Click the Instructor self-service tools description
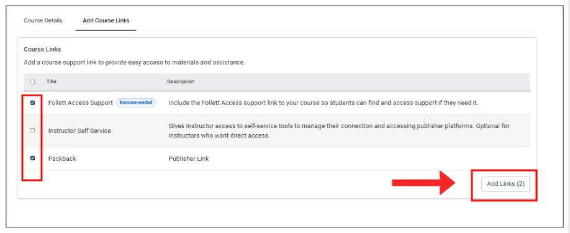Viewport: 570px width, 233px height. (339, 130)
